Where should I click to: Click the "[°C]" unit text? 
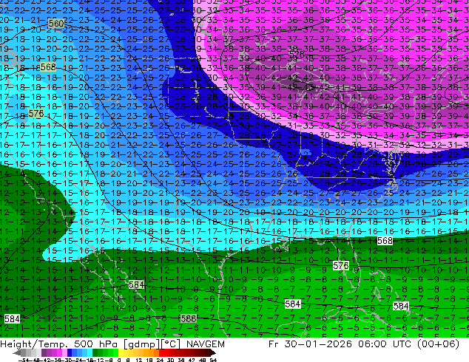coord(170,344)
